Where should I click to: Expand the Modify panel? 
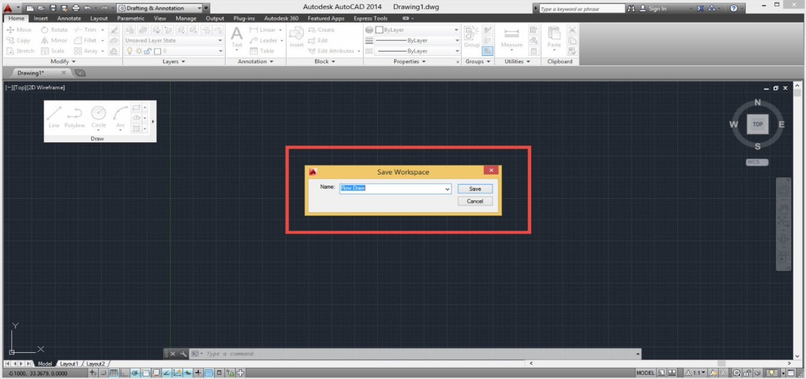coord(63,62)
